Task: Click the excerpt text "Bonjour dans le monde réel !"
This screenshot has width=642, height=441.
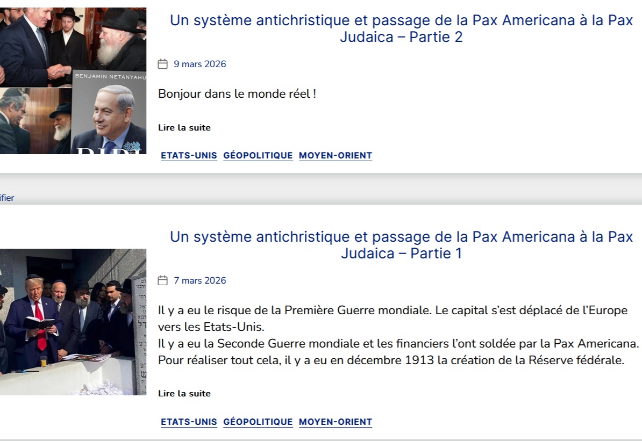Action: 237,94
